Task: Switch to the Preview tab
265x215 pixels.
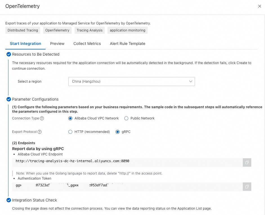Action: pos(57,44)
